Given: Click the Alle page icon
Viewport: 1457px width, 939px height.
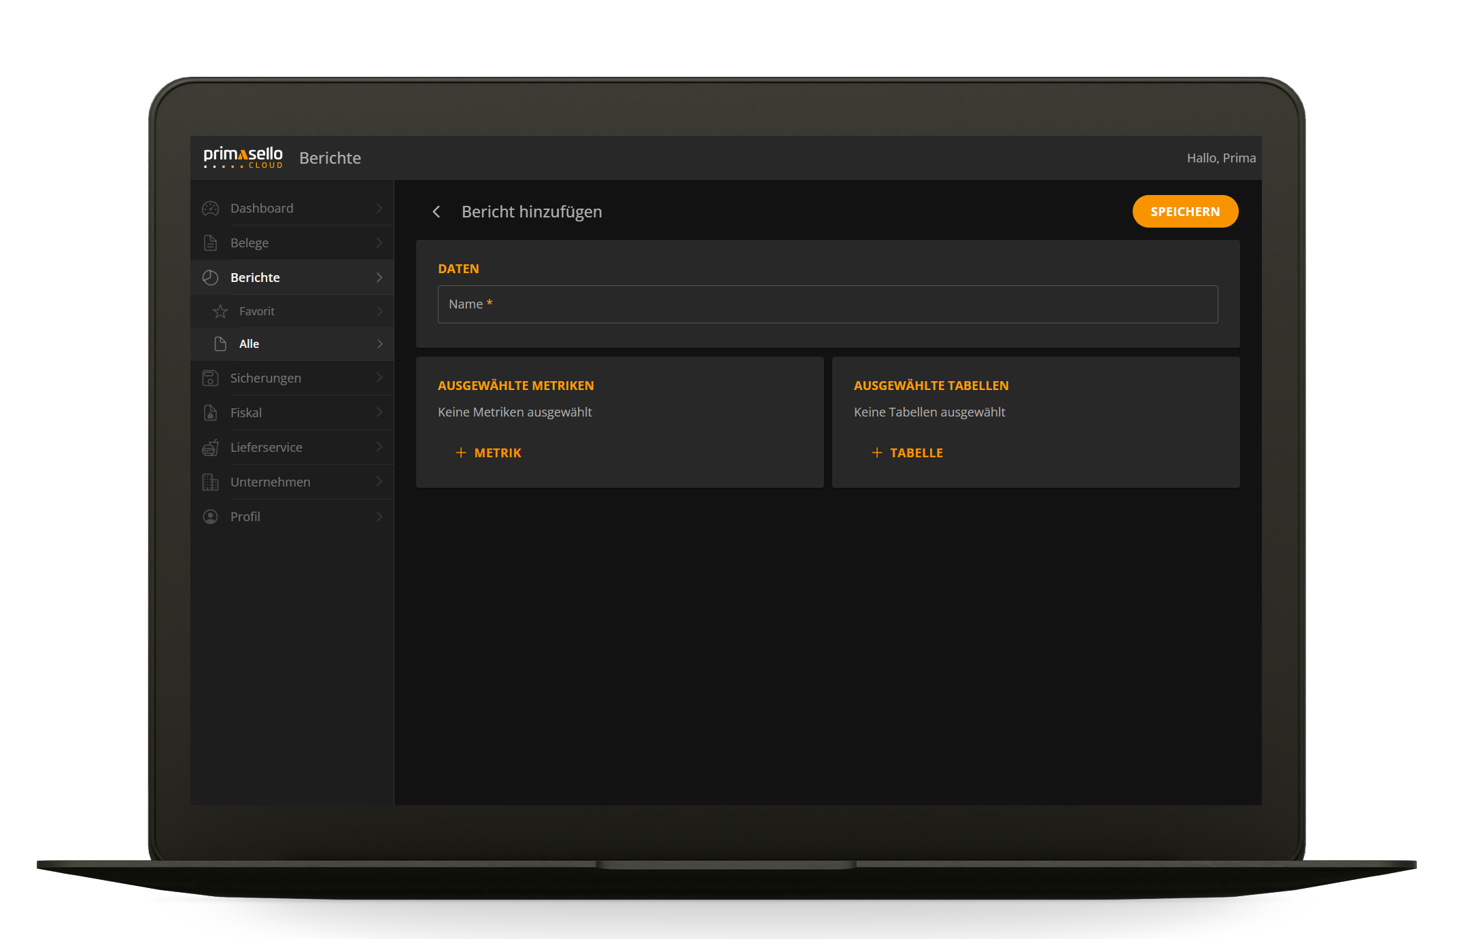Looking at the screenshot, I should tap(220, 344).
